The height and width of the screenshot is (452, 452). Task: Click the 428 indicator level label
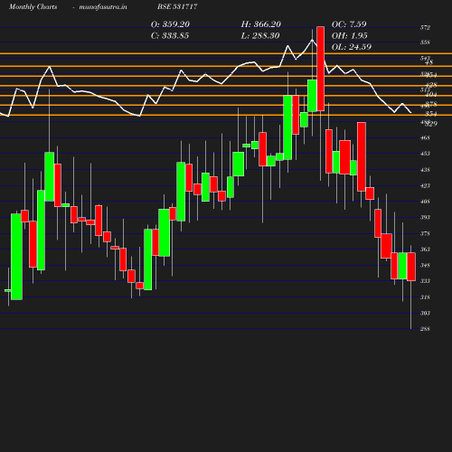coord(431,85)
